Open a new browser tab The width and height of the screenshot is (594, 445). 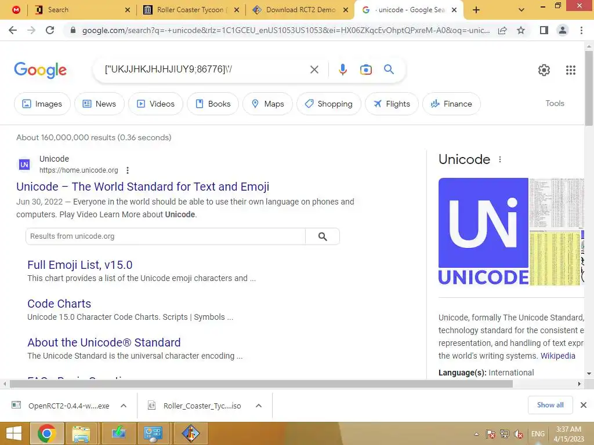coord(476,10)
